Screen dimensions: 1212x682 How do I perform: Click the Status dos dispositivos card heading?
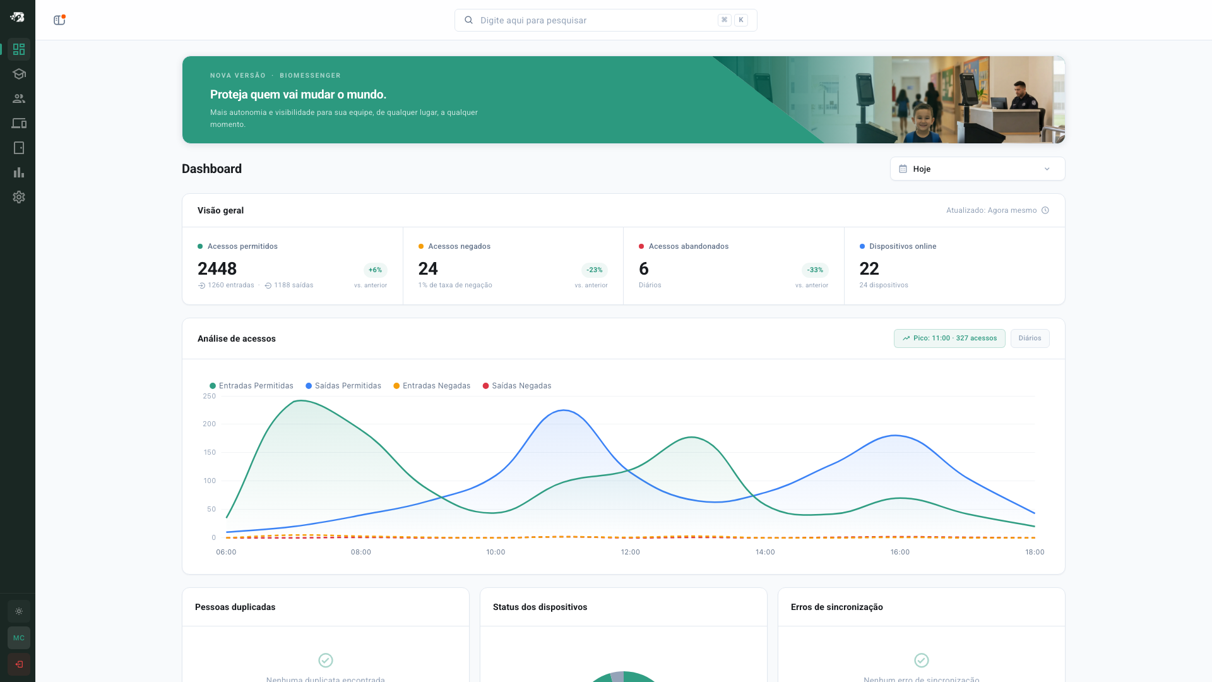click(x=540, y=607)
